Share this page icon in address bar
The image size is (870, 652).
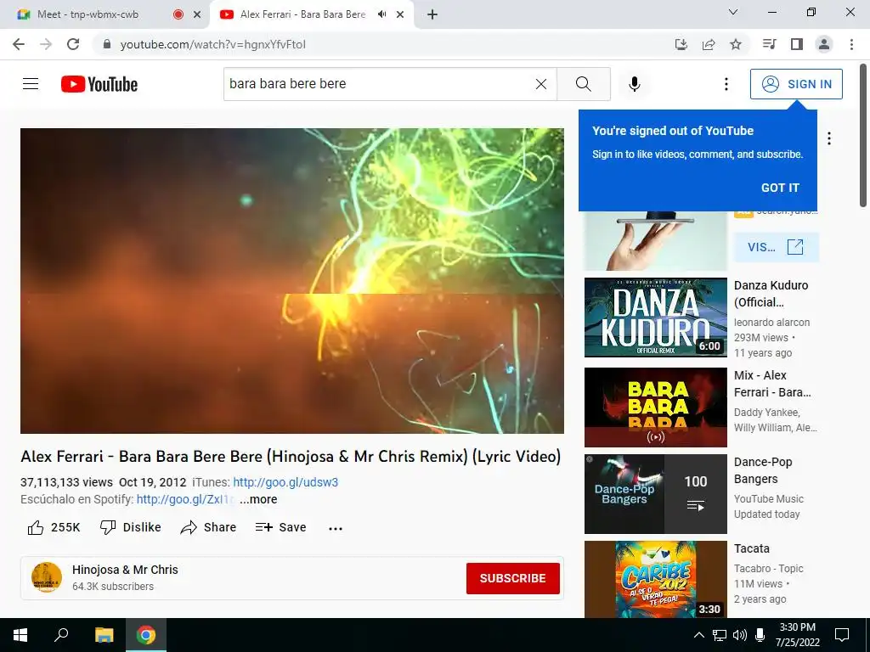(x=709, y=44)
